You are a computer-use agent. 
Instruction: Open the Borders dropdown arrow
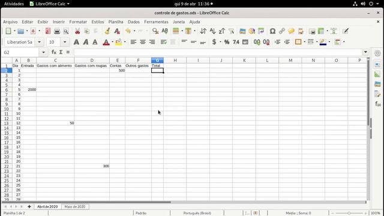click(x=304, y=42)
